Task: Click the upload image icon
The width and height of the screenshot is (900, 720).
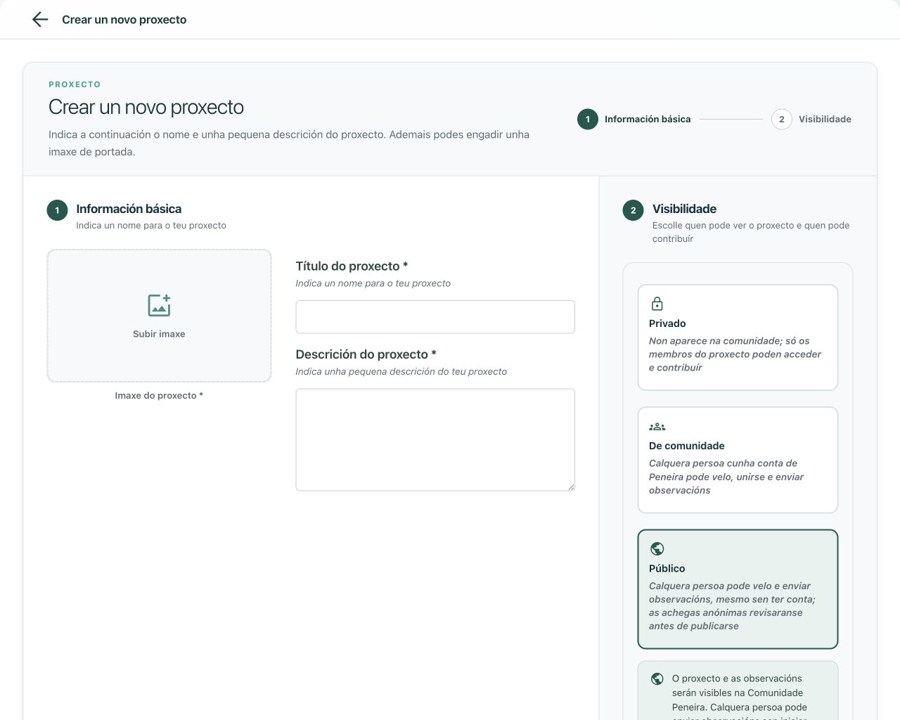Action: coord(160,305)
